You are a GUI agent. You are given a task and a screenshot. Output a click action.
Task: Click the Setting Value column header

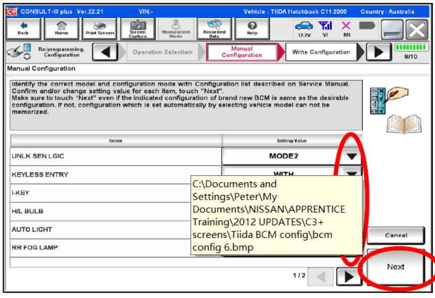click(292, 141)
